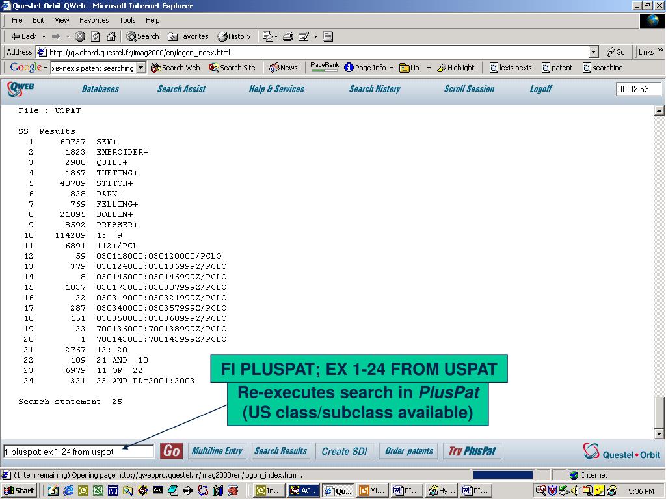Screen dimensions: 666x499
Task: Toggle Google Highlight button
Action: (456, 68)
